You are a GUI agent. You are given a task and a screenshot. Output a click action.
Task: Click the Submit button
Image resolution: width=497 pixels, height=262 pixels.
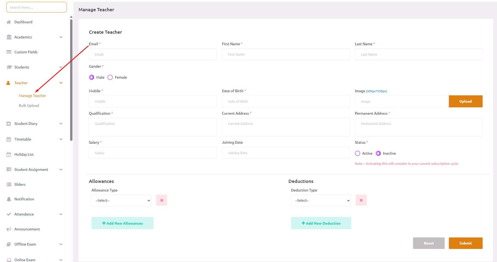click(x=466, y=243)
